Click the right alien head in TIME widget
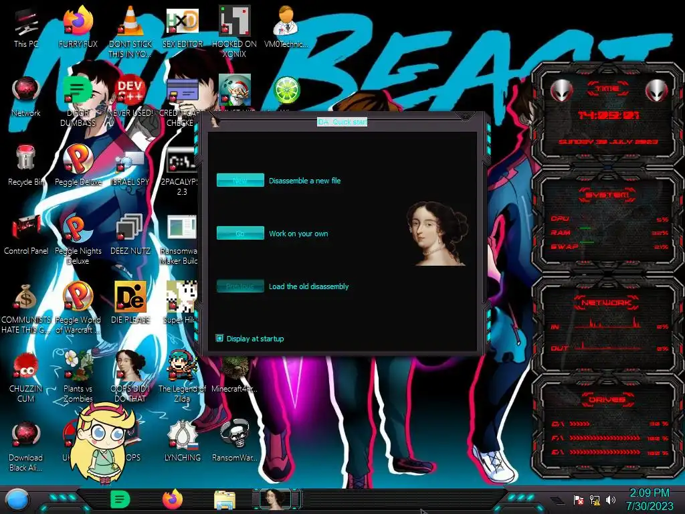Screen dimensions: 685x514 [x=656, y=90]
